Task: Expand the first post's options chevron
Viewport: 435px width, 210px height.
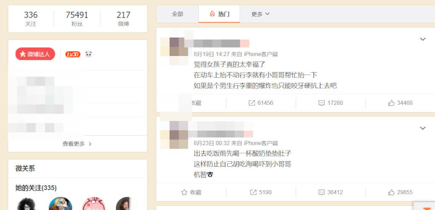Action: click(423, 39)
